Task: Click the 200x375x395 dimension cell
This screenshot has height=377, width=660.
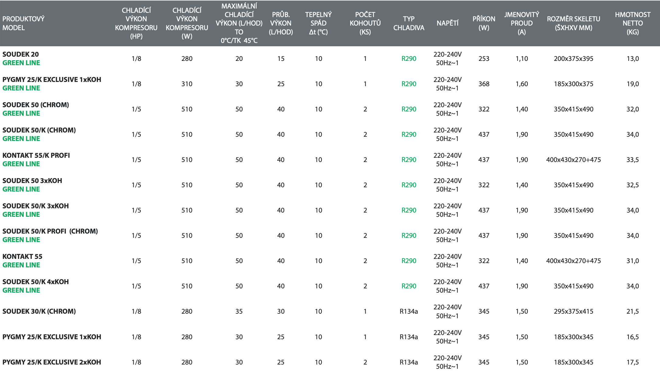Action: click(x=573, y=58)
